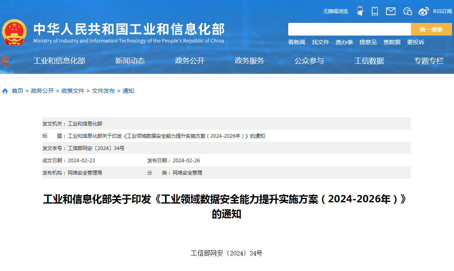Open 工信数据 navigation menu
Image resolution: width=454 pixels, height=271 pixels.
pos(369,61)
